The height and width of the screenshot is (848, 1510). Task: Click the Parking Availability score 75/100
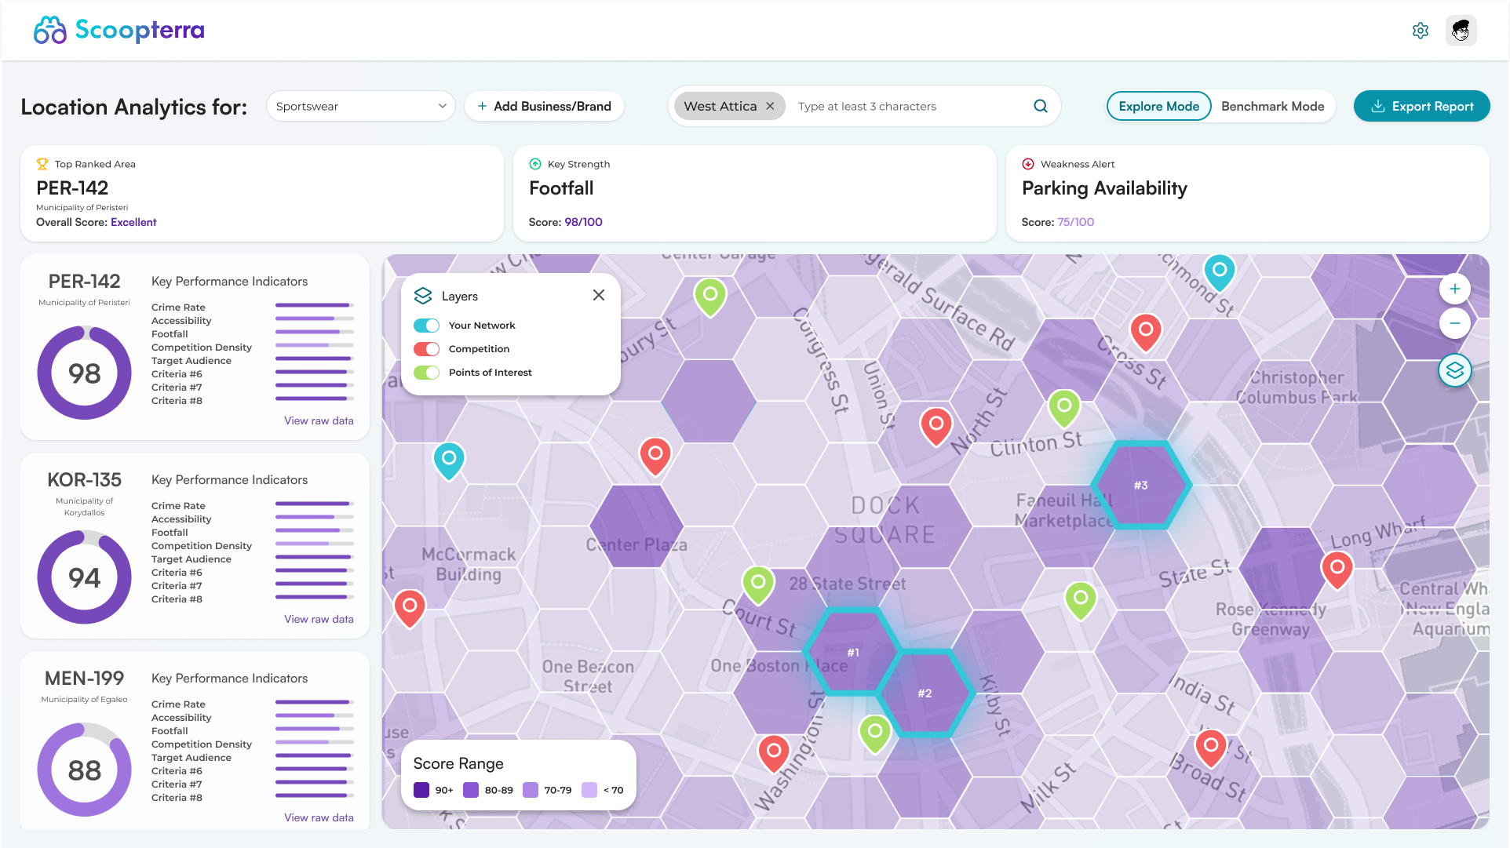[x=1075, y=223]
